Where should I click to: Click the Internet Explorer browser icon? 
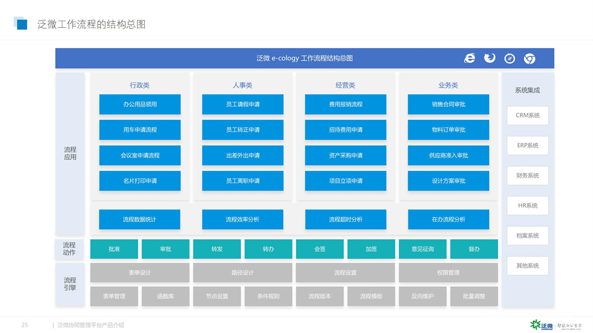point(470,58)
